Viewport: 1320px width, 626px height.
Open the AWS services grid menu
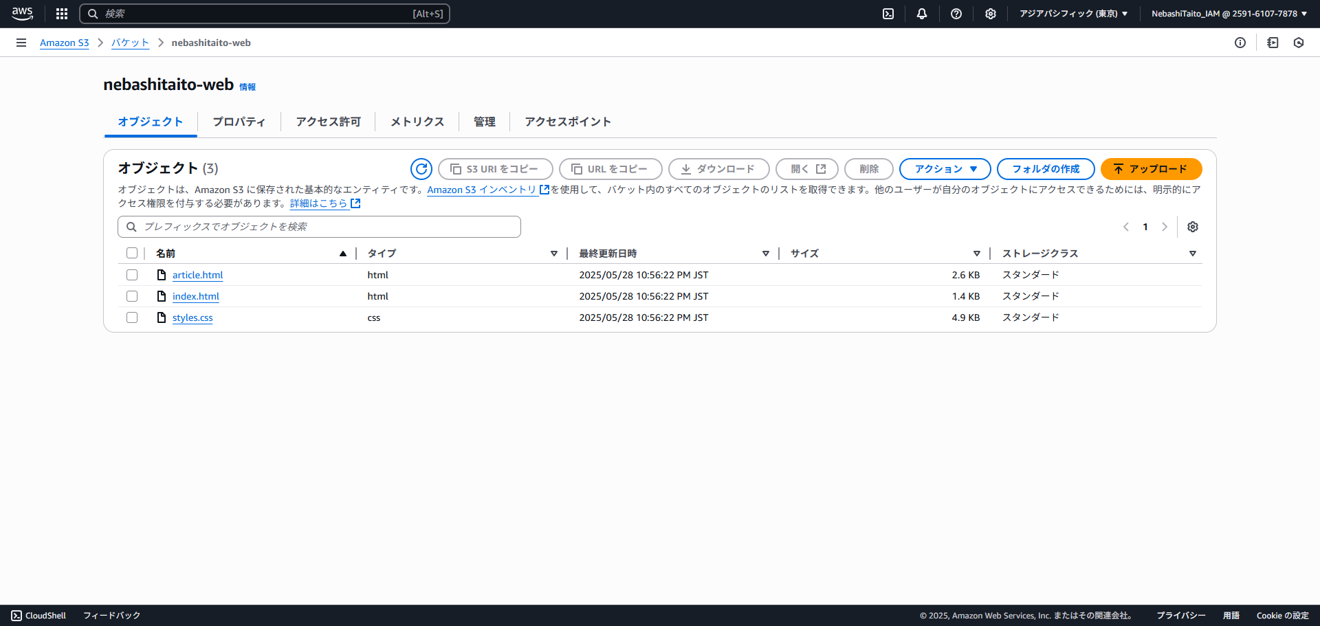click(62, 14)
